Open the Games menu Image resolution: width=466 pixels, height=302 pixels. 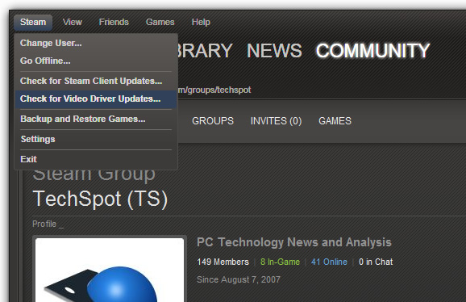(x=160, y=23)
